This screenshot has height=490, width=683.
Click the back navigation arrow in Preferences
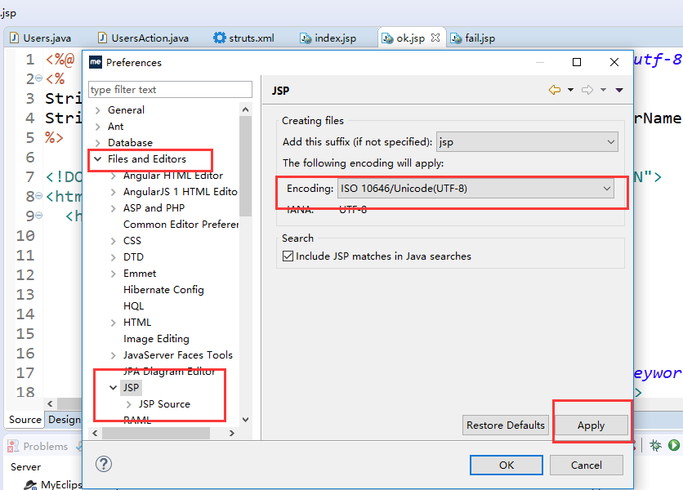click(555, 90)
